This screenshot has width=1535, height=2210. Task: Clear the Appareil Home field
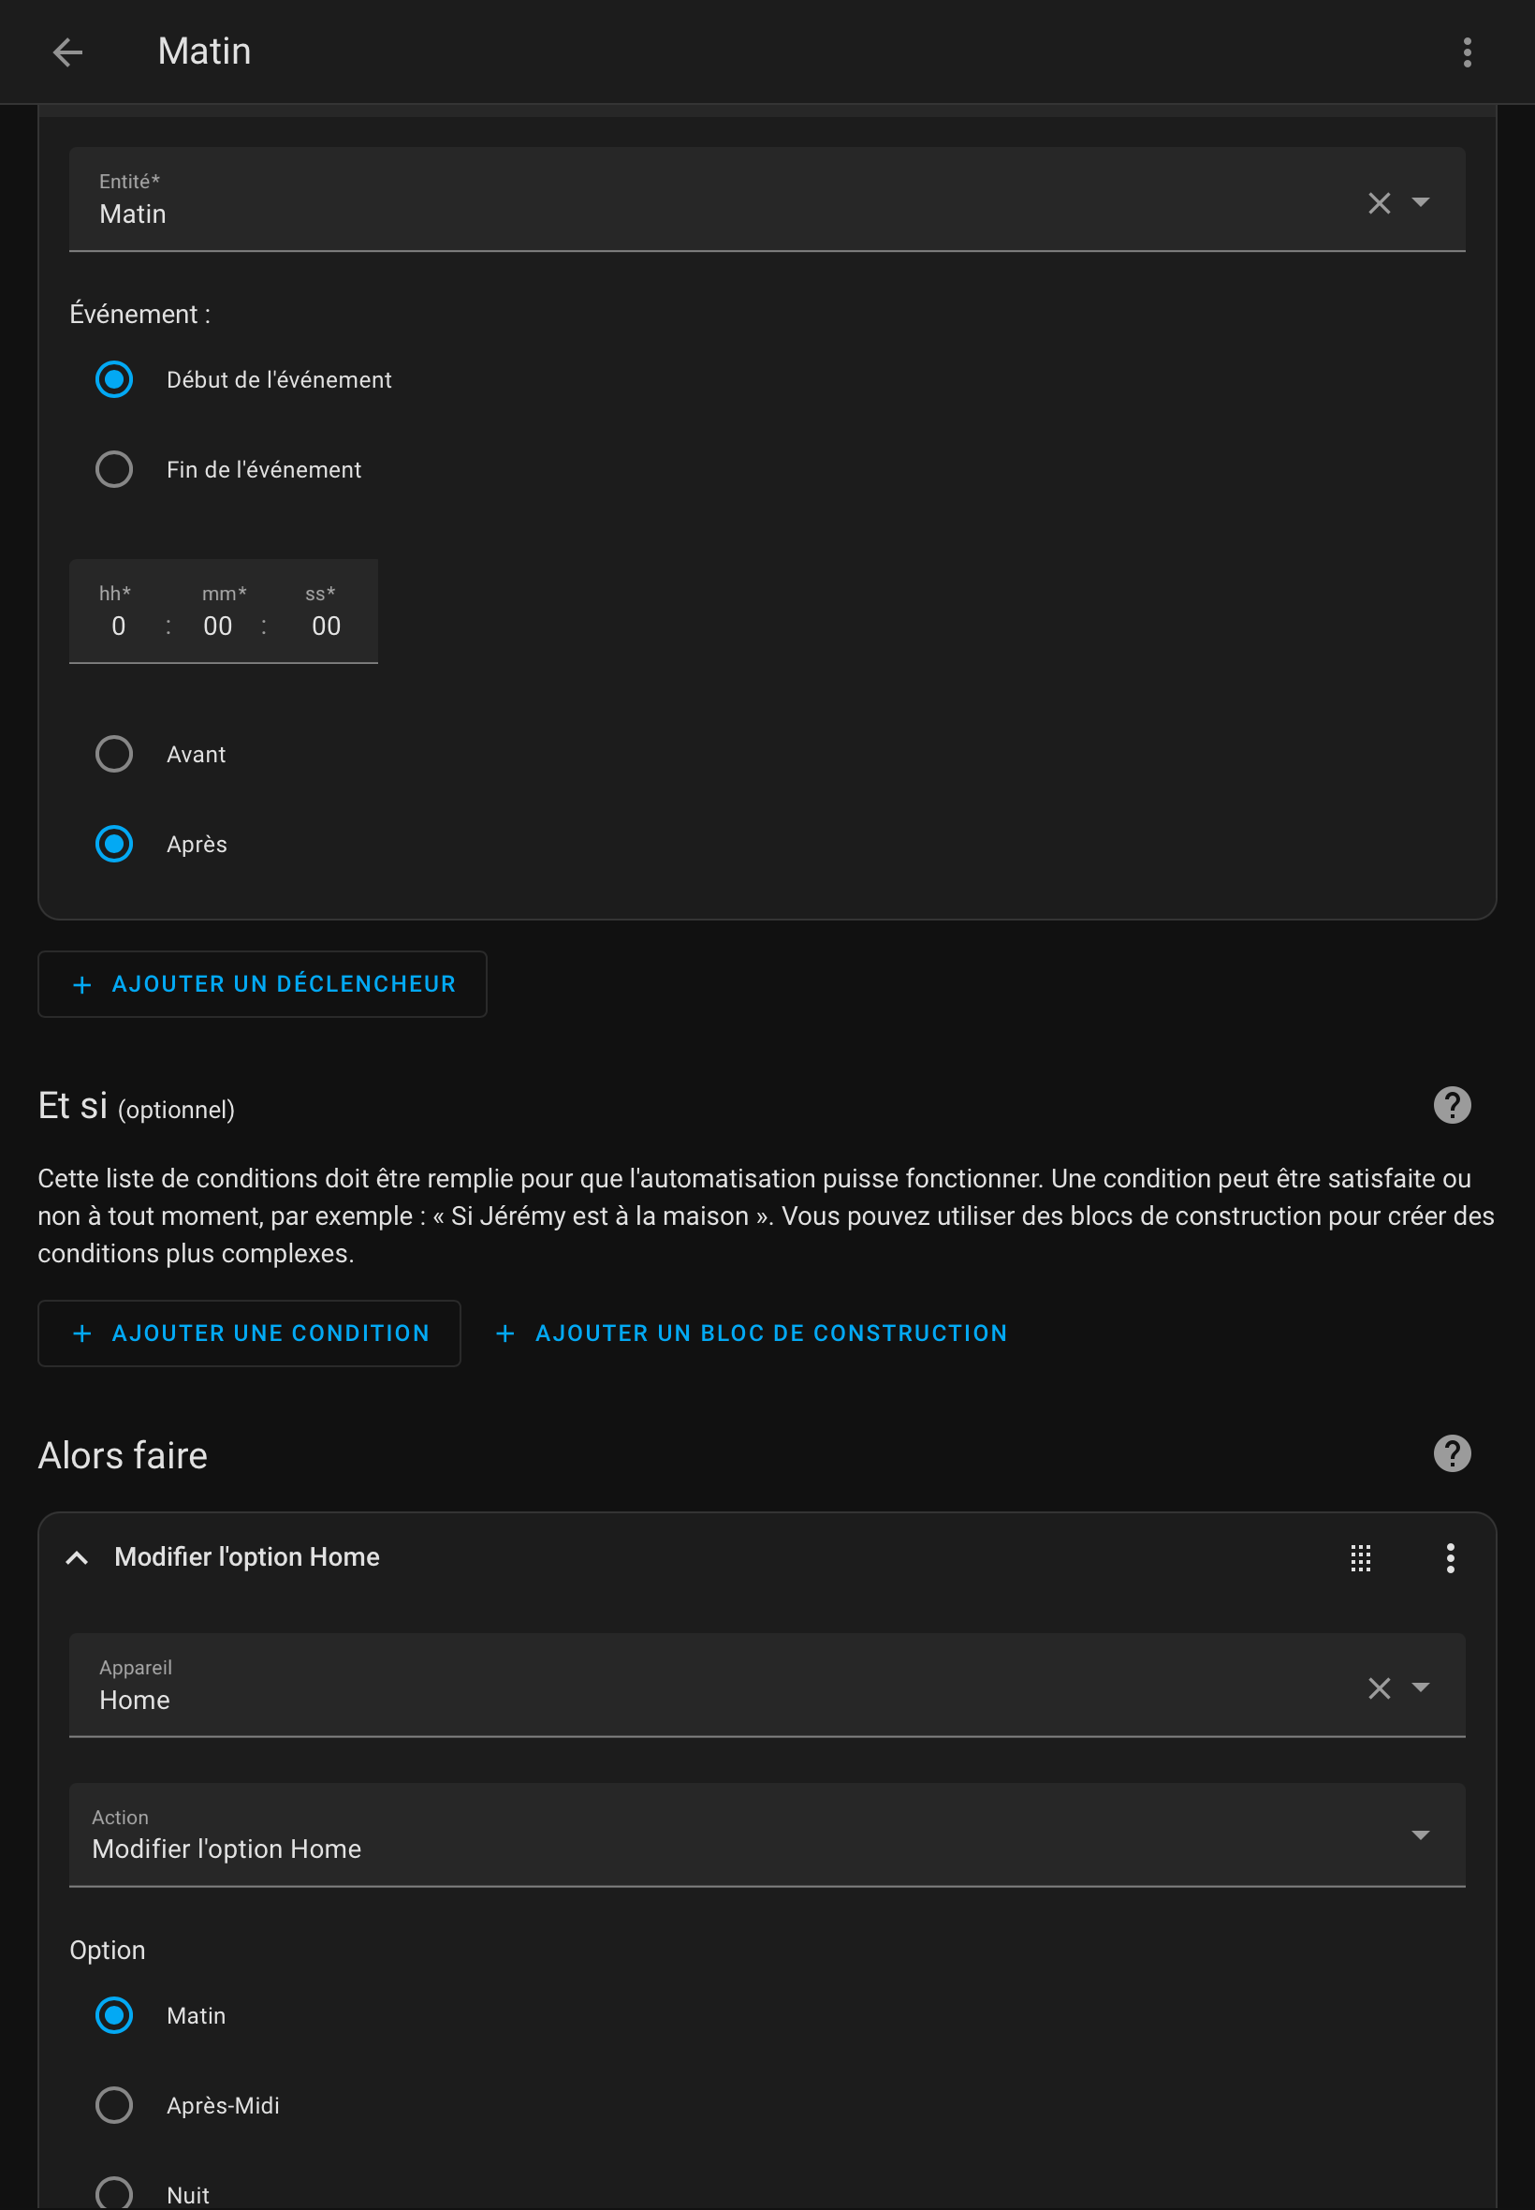tap(1380, 1688)
